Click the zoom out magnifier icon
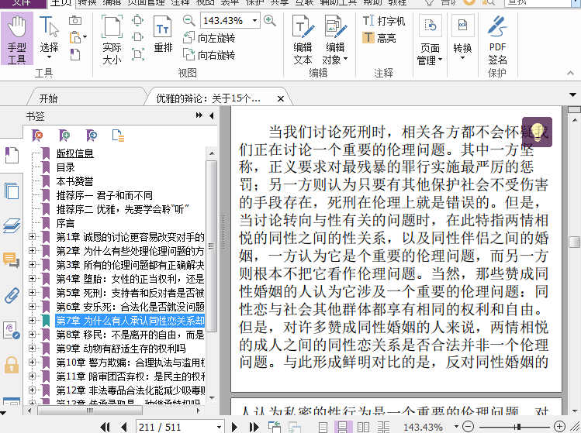 click(189, 20)
